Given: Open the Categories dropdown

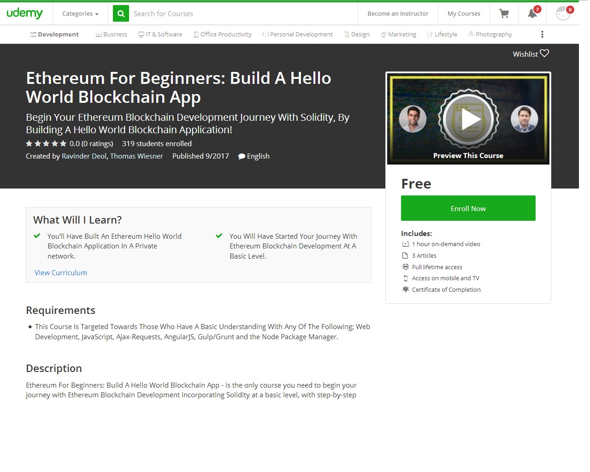Looking at the screenshot, I should pos(81,14).
